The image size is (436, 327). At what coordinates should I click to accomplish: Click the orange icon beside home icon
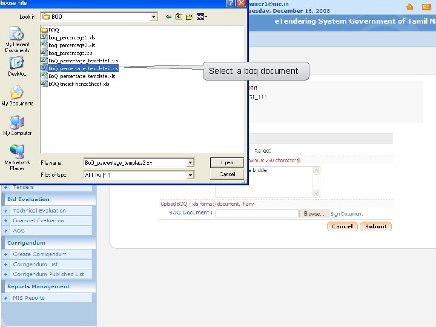pos(426,7)
